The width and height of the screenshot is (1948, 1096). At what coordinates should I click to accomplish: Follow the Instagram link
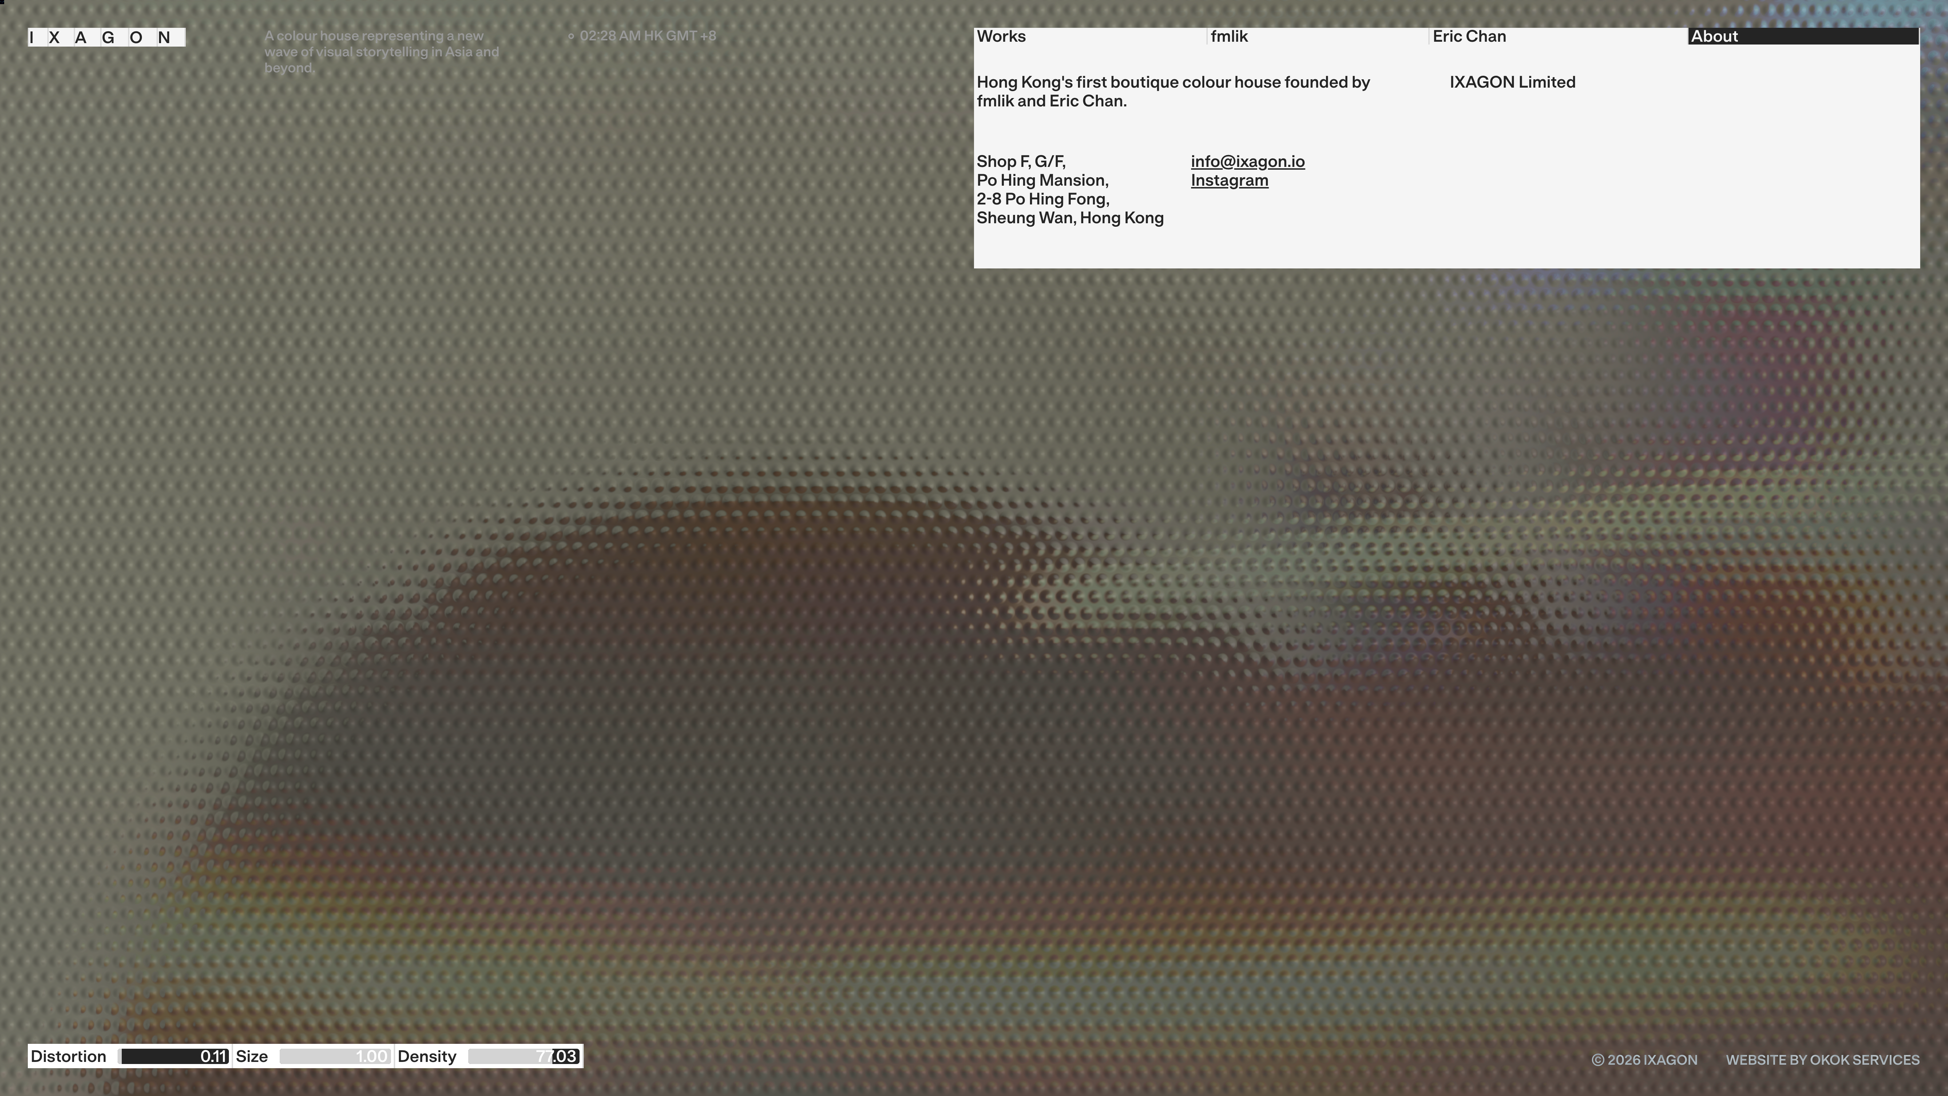tap(1230, 181)
